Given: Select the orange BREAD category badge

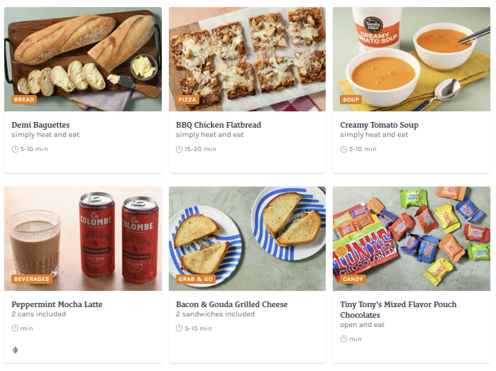Looking at the screenshot, I should [24, 100].
